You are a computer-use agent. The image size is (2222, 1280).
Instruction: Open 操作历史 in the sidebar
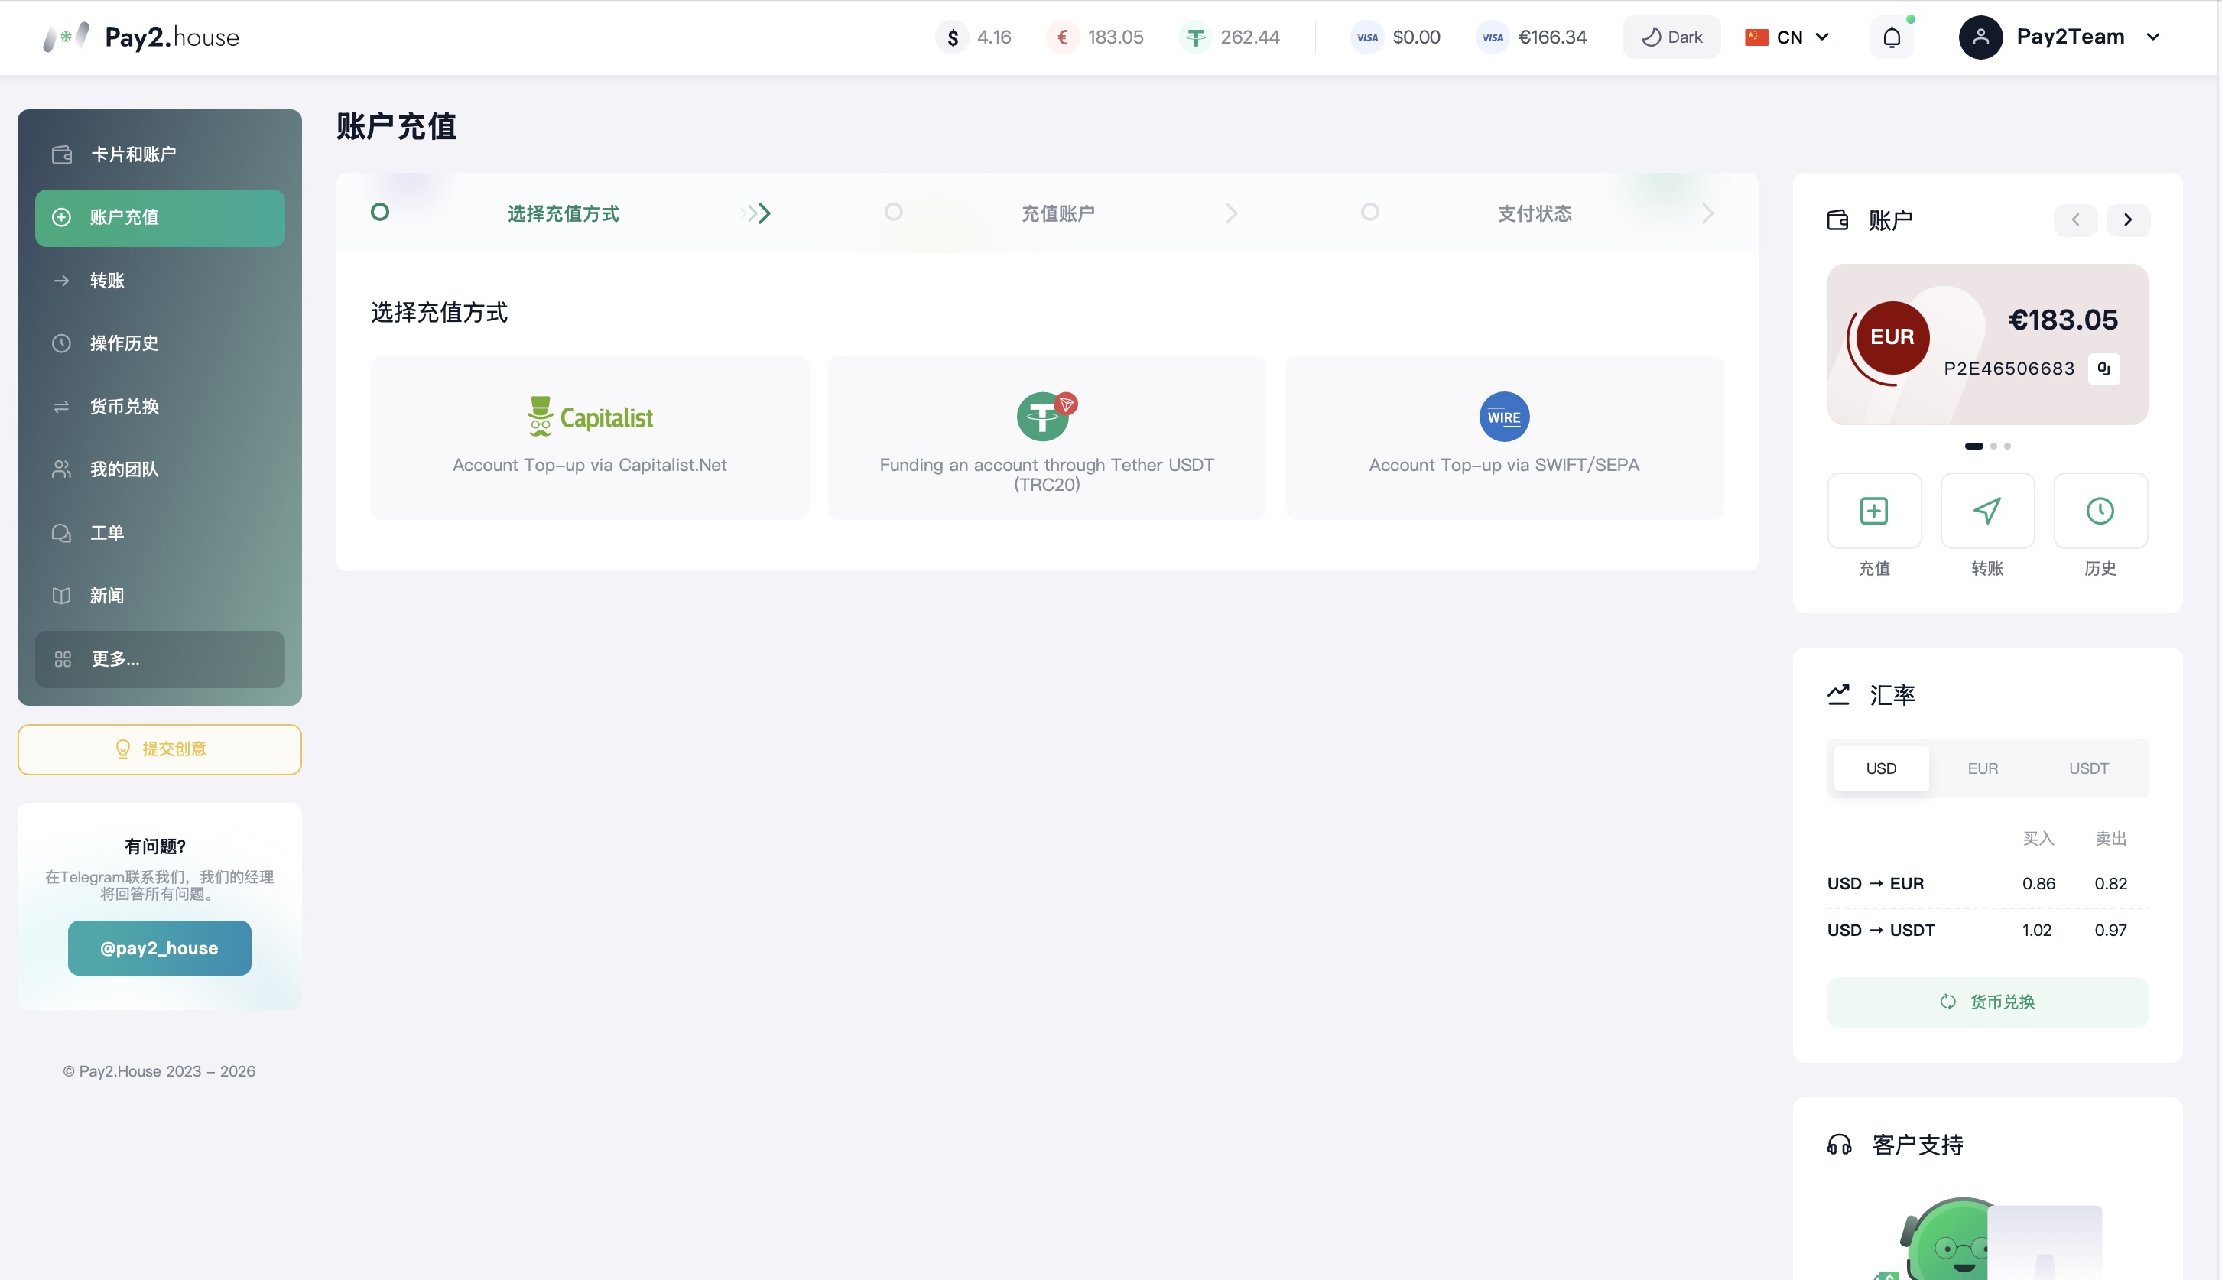(160, 344)
